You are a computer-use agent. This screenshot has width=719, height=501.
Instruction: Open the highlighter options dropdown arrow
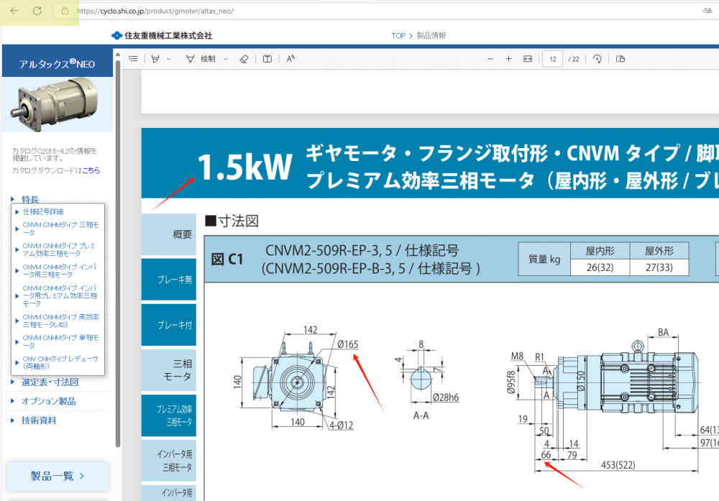[x=169, y=59]
